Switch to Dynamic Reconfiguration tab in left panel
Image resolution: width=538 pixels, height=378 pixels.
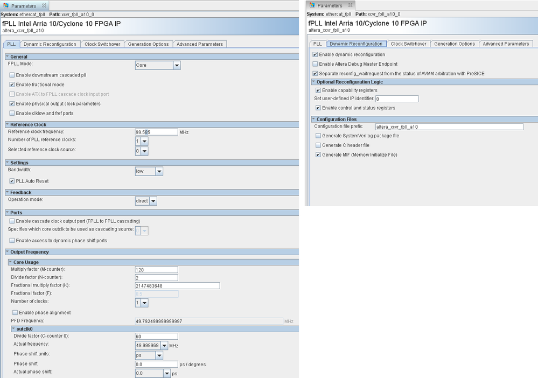[x=50, y=44]
